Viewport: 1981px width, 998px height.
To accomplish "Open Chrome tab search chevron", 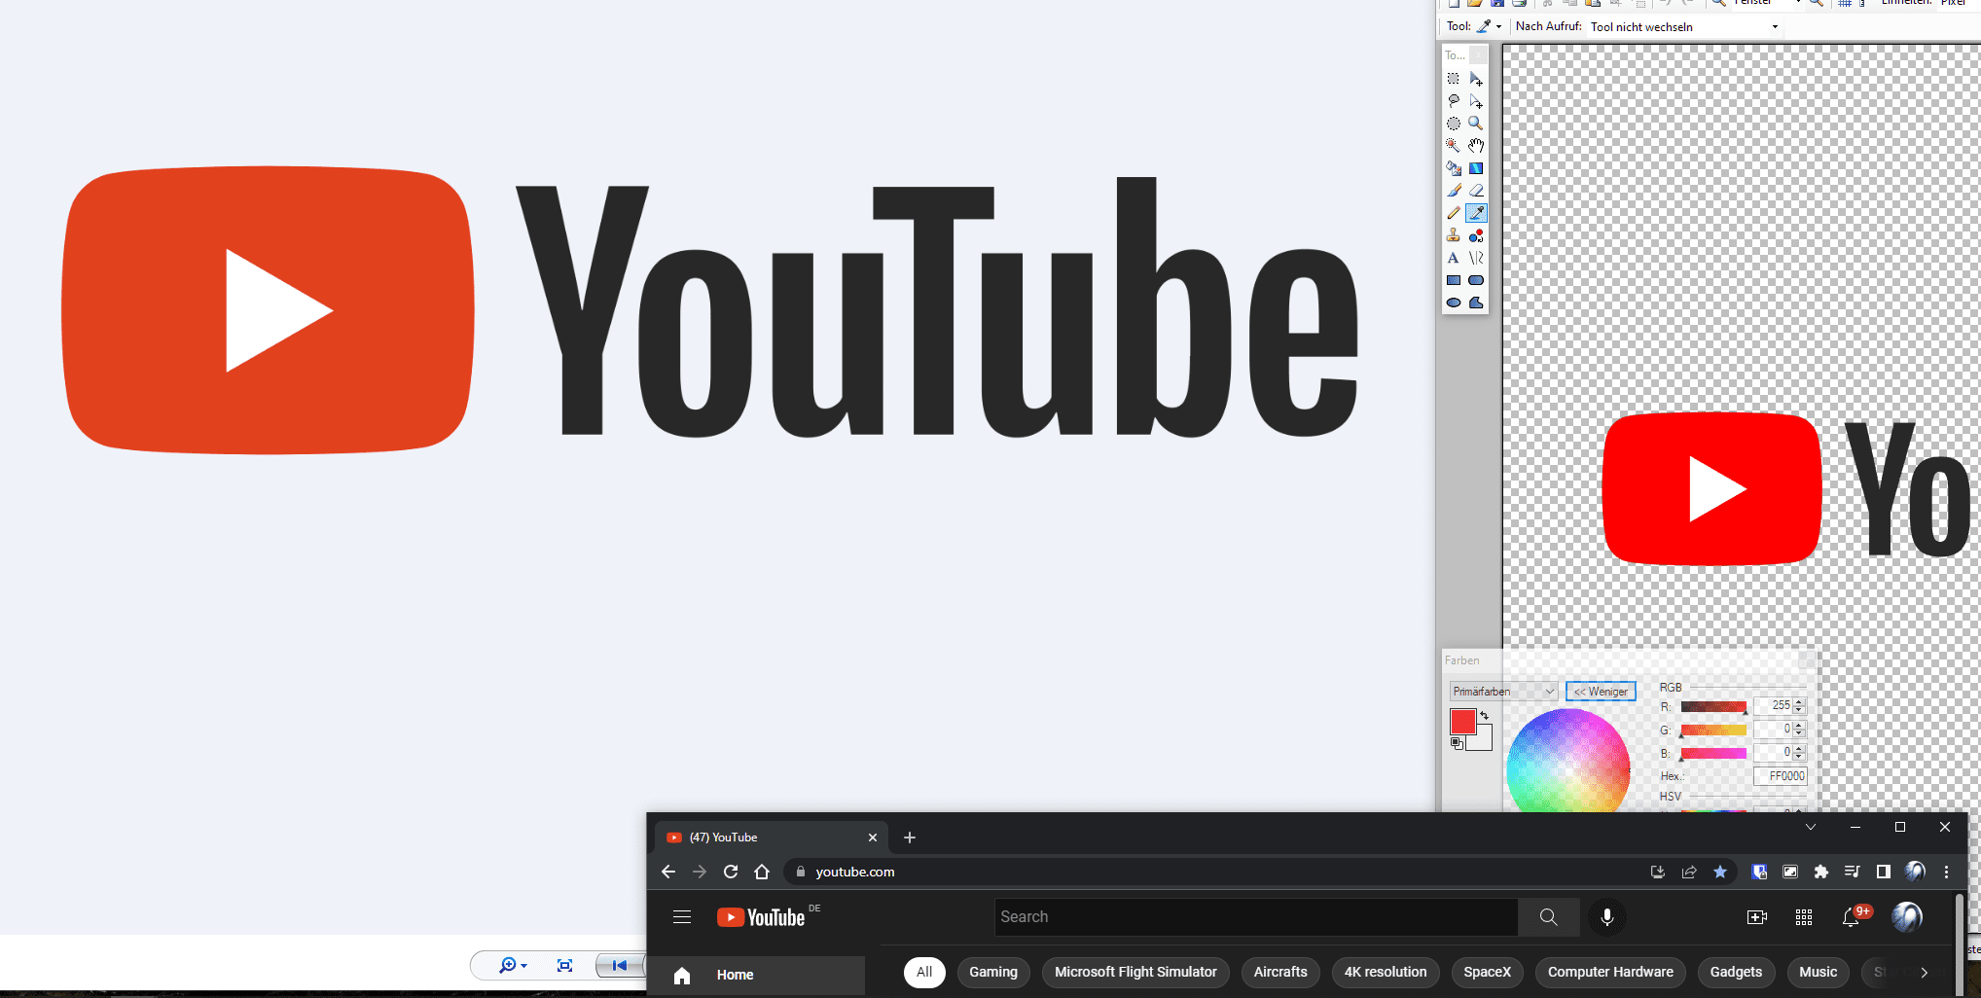I will tap(1811, 827).
